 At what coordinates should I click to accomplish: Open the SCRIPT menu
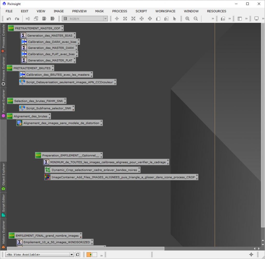[x=141, y=11]
